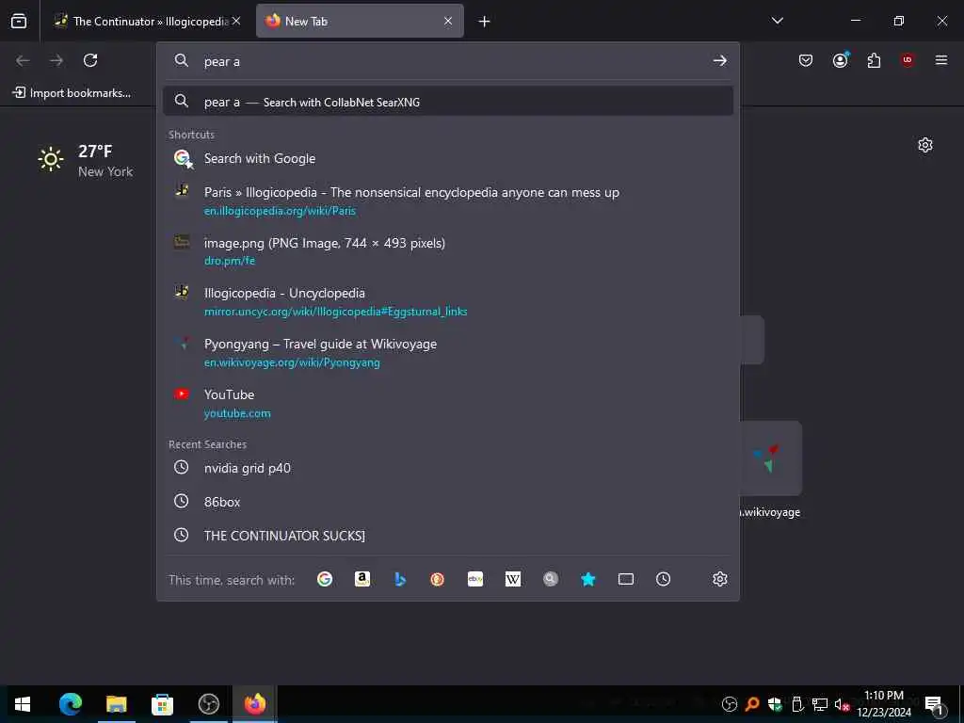Choose 'Search with CollabNet SearXNG' suggestion
This screenshot has width=964, height=723.
tap(448, 102)
